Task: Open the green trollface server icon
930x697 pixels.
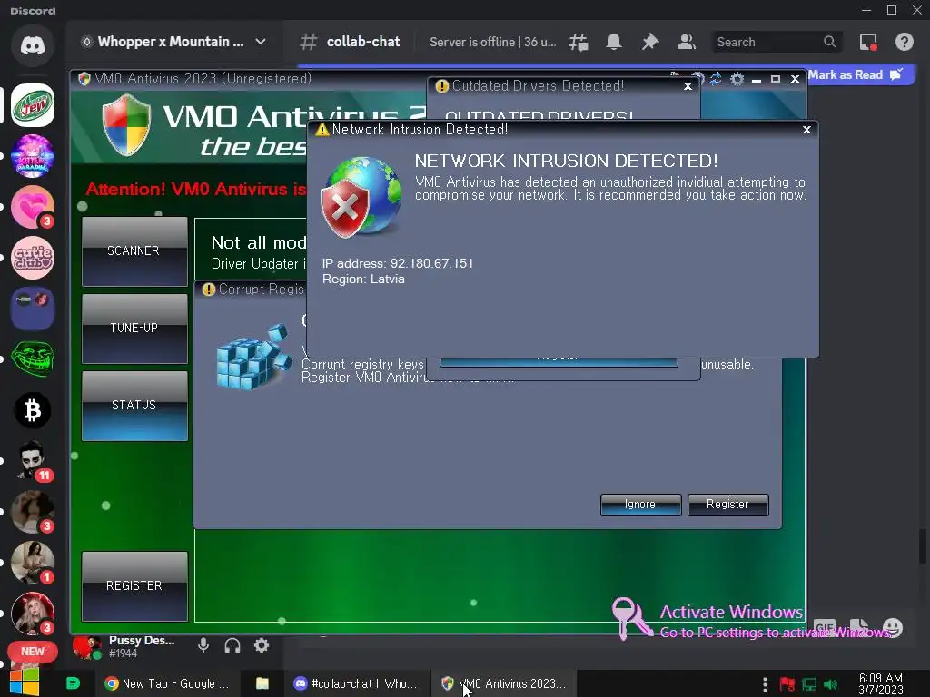Action: point(33,359)
